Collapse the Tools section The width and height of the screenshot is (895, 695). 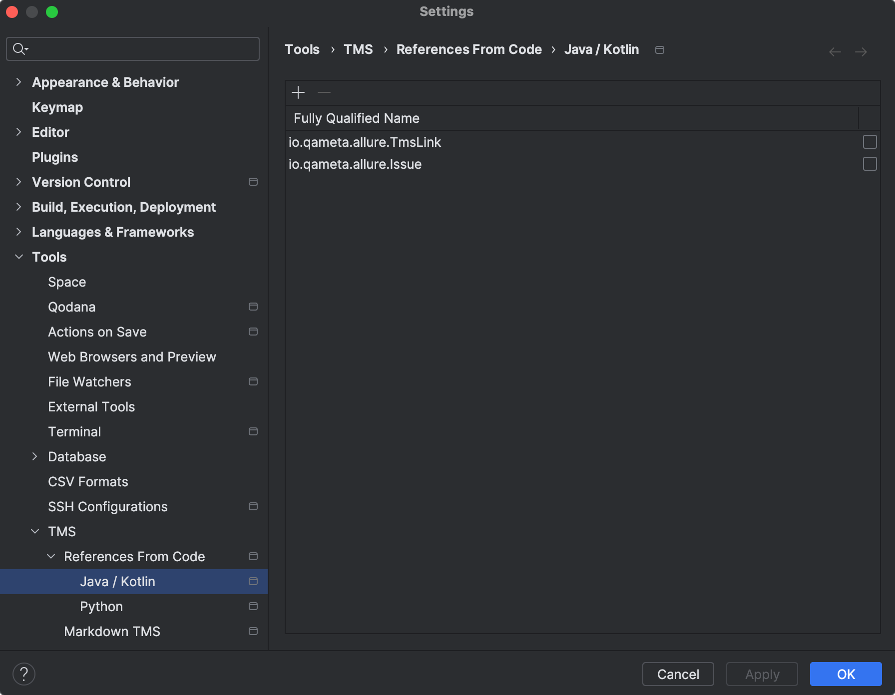pyautogui.click(x=18, y=257)
